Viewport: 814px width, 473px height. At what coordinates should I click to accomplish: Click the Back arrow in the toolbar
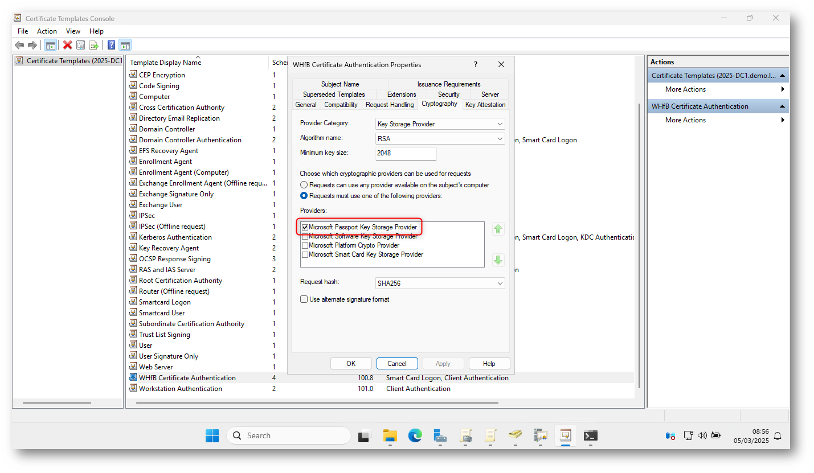pos(19,45)
